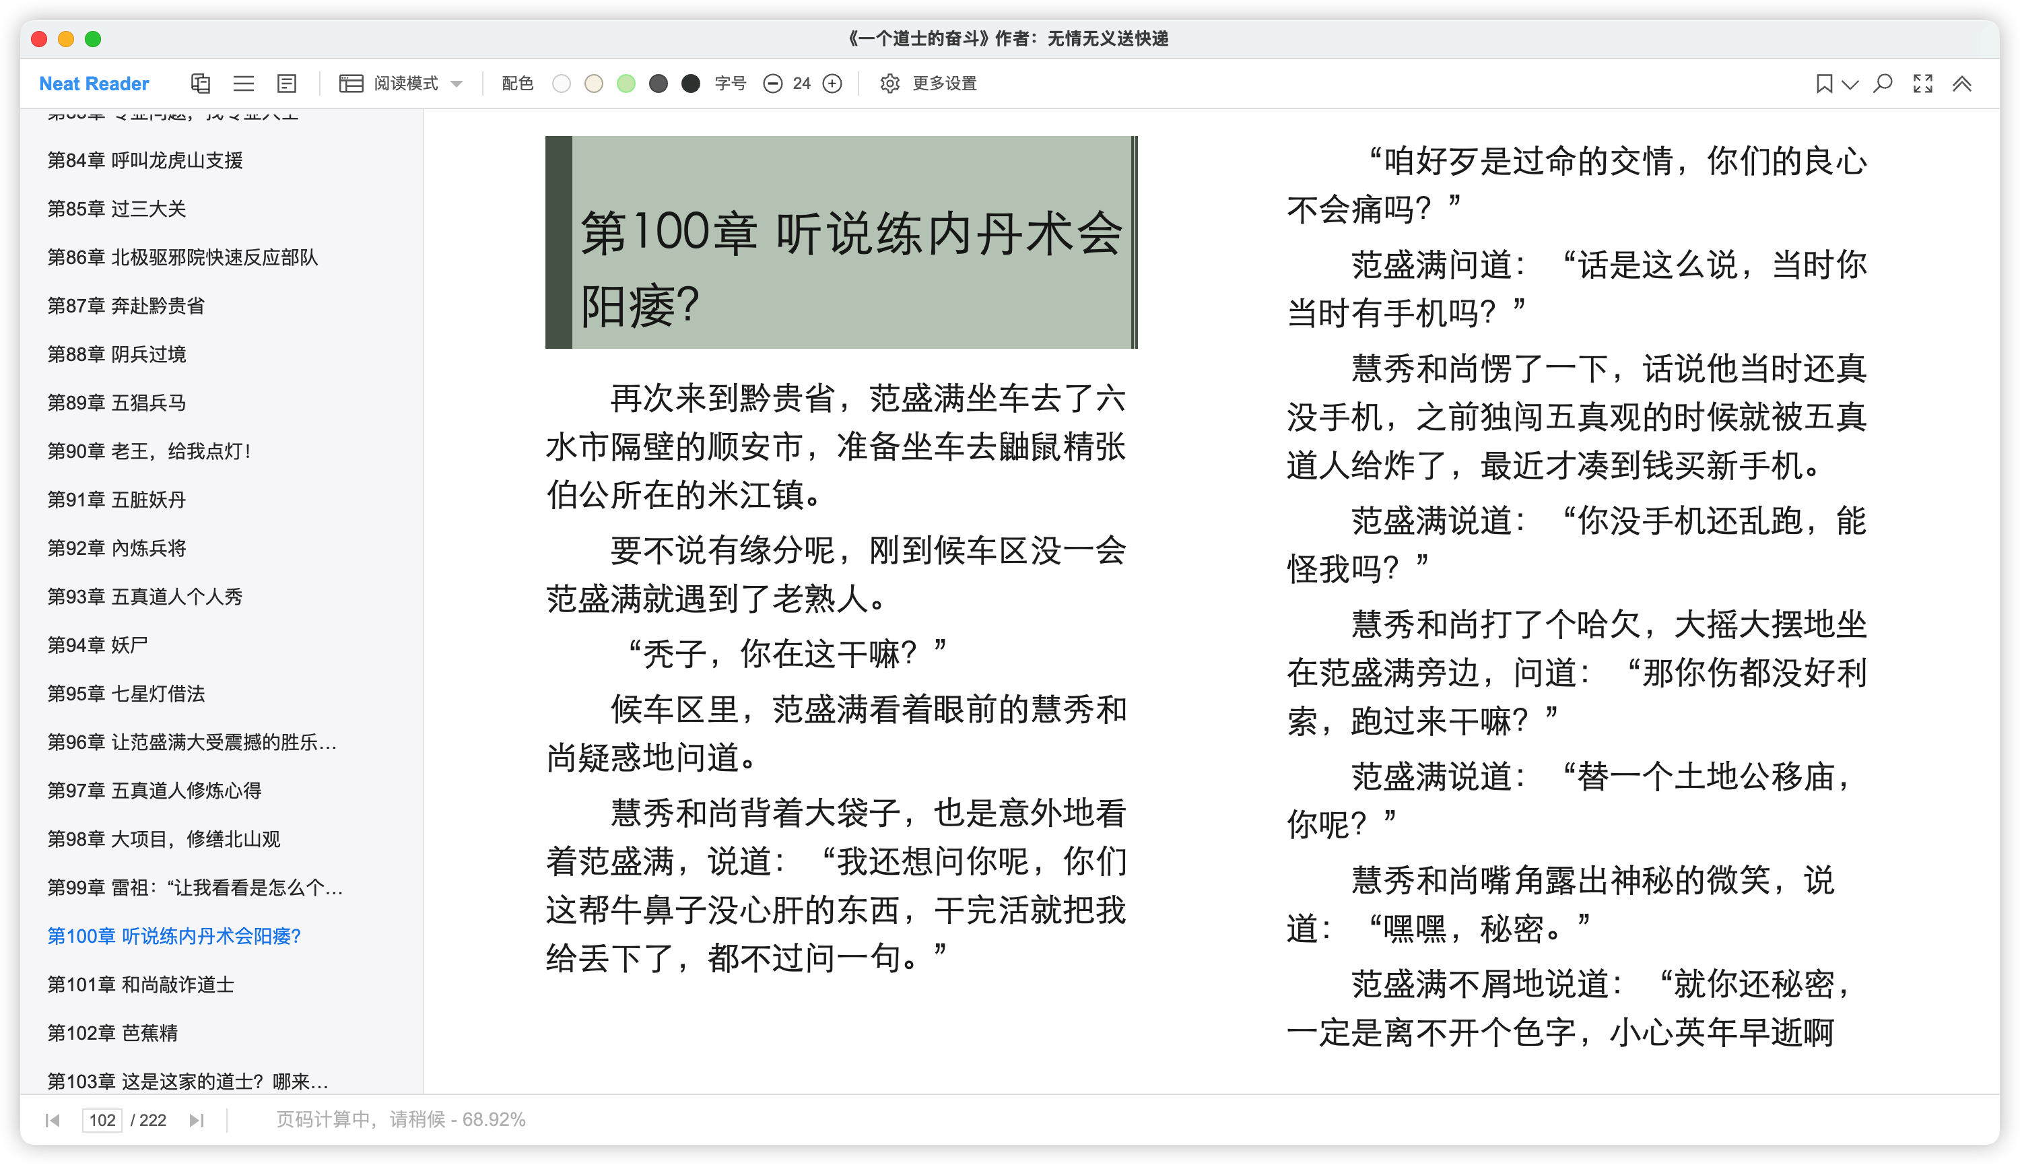Collapse toolbar with double chevron up icon
2020x1165 pixels.
[1961, 84]
